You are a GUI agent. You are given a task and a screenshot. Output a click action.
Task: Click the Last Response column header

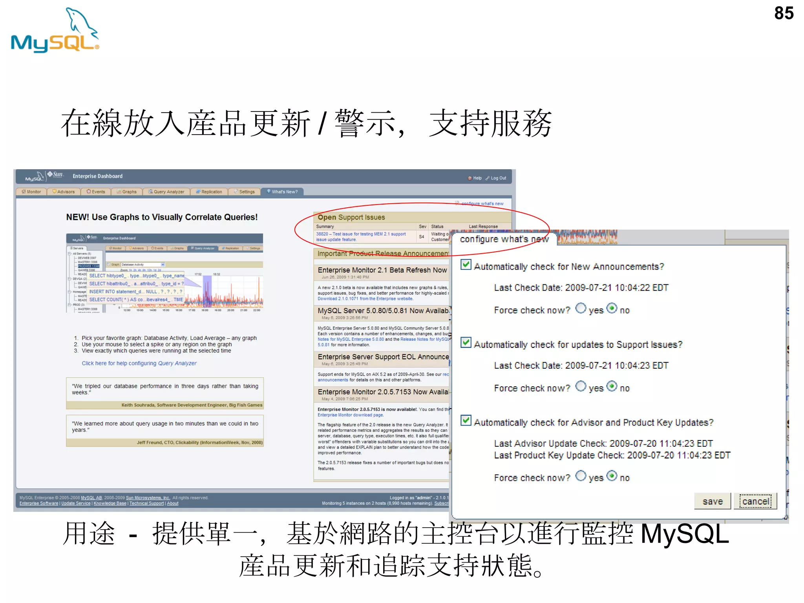point(483,227)
